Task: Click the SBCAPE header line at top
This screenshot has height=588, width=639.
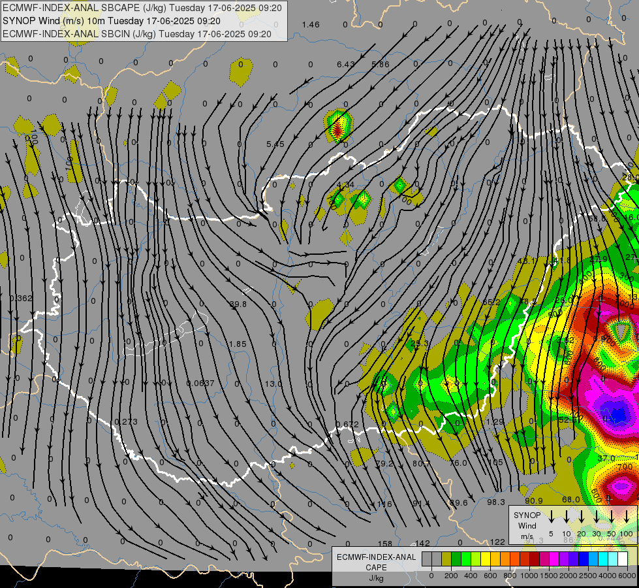Action: [142, 8]
